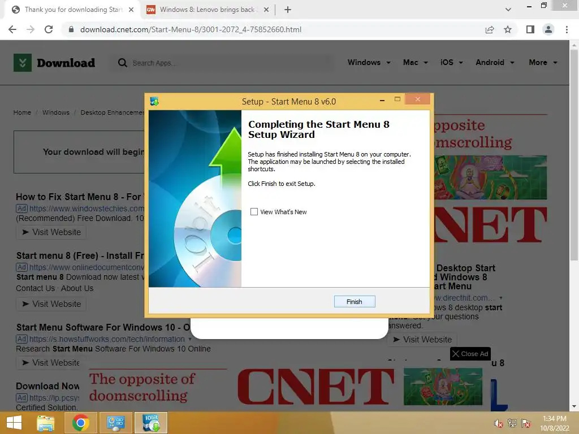Viewport: 579px width, 434px height.
Task: Click the muted volume tray icon
Action: pos(499,423)
